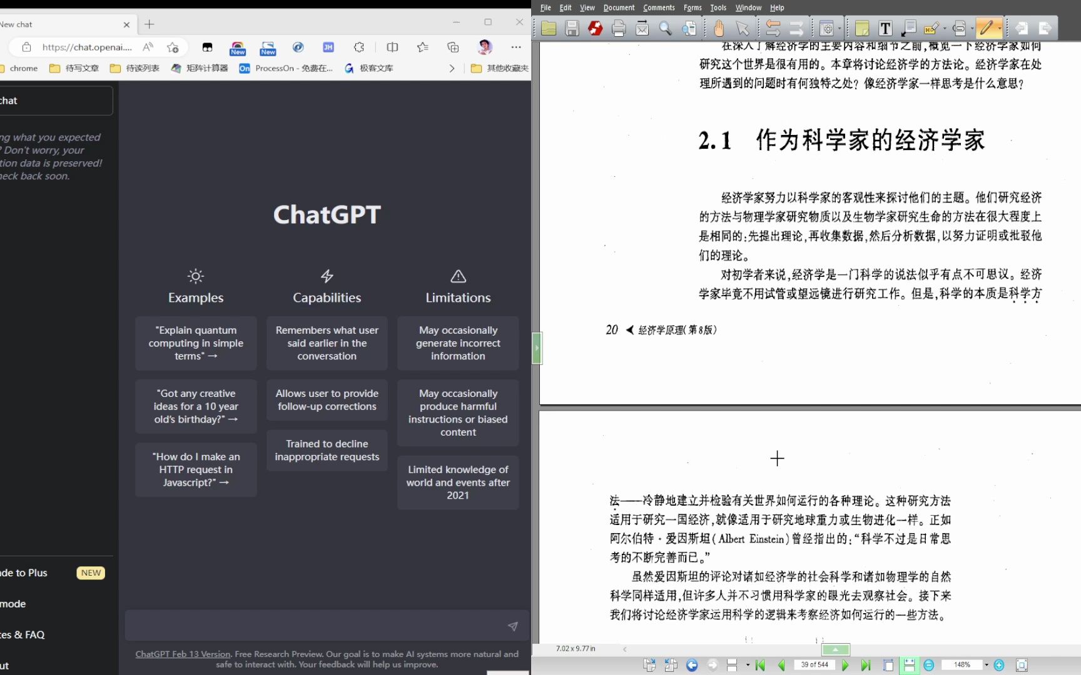Click the HTTP request in Javascript example
This screenshot has height=675, width=1081.
[x=196, y=469]
